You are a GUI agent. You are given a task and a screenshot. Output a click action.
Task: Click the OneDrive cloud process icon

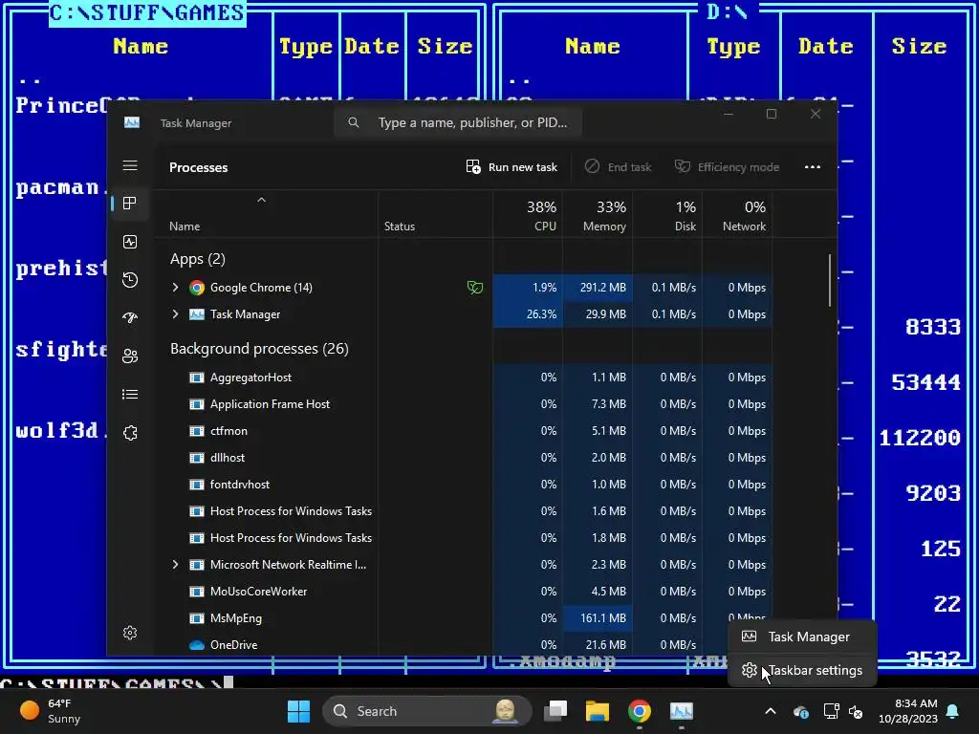(x=197, y=645)
